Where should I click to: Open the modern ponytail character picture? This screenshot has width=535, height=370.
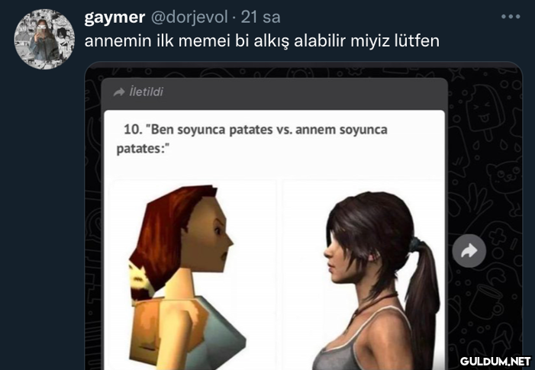click(x=363, y=275)
